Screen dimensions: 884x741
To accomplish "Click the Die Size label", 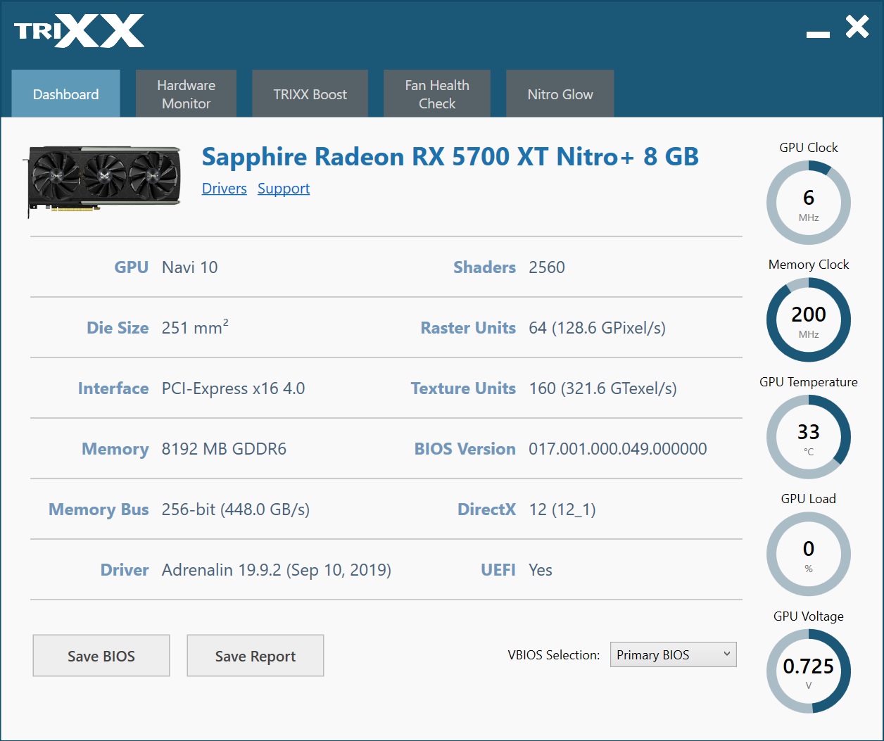I will 118,328.
